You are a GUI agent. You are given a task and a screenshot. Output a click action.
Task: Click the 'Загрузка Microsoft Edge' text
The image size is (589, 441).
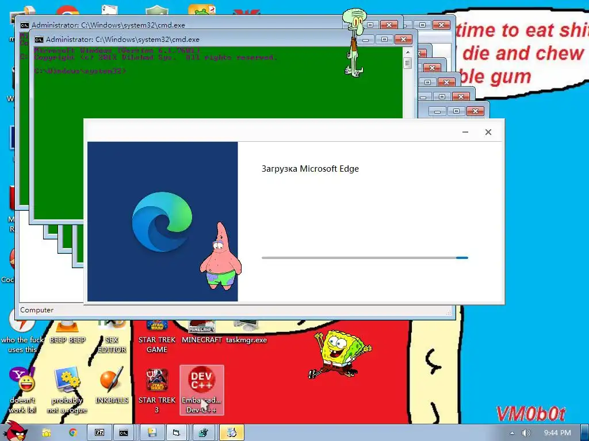pyautogui.click(x=310, y=169)
